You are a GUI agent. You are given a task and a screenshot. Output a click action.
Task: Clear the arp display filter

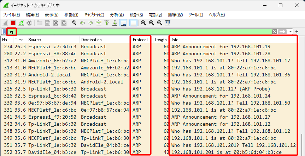[275, 32]
